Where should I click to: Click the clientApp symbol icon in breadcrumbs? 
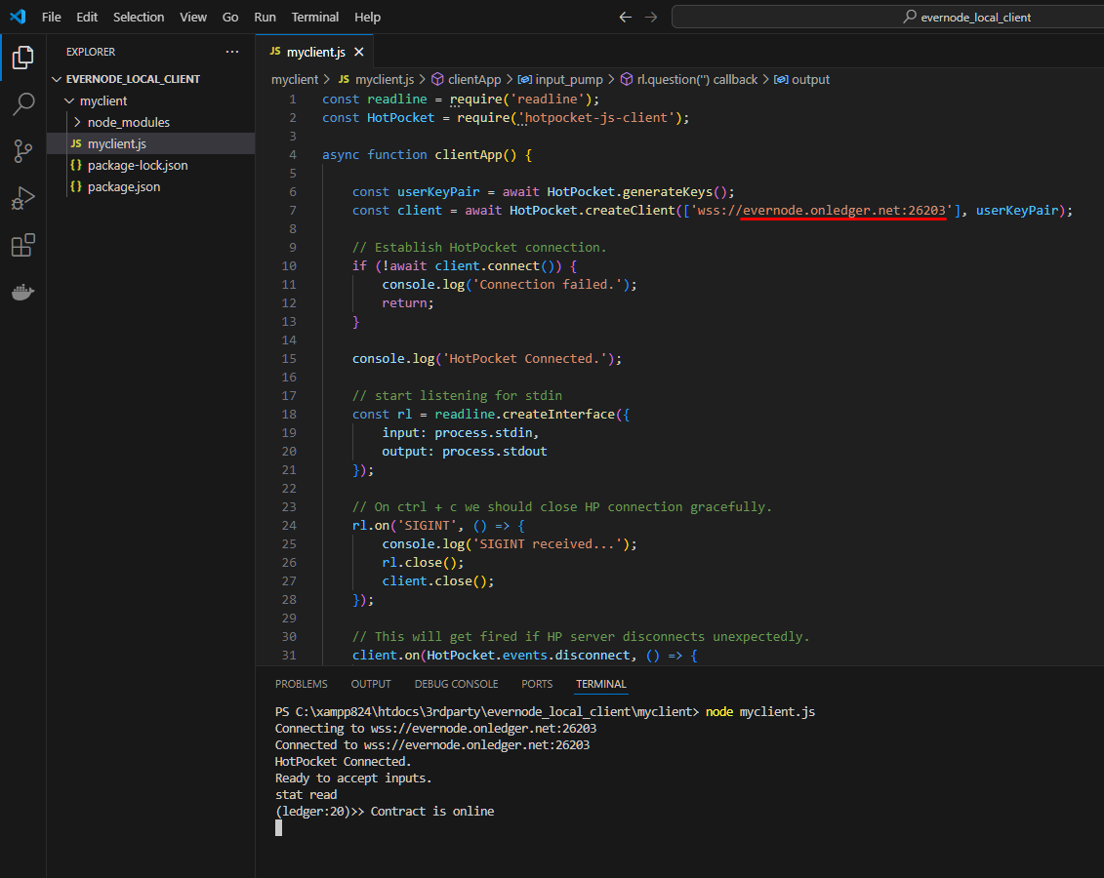[437, 79]
